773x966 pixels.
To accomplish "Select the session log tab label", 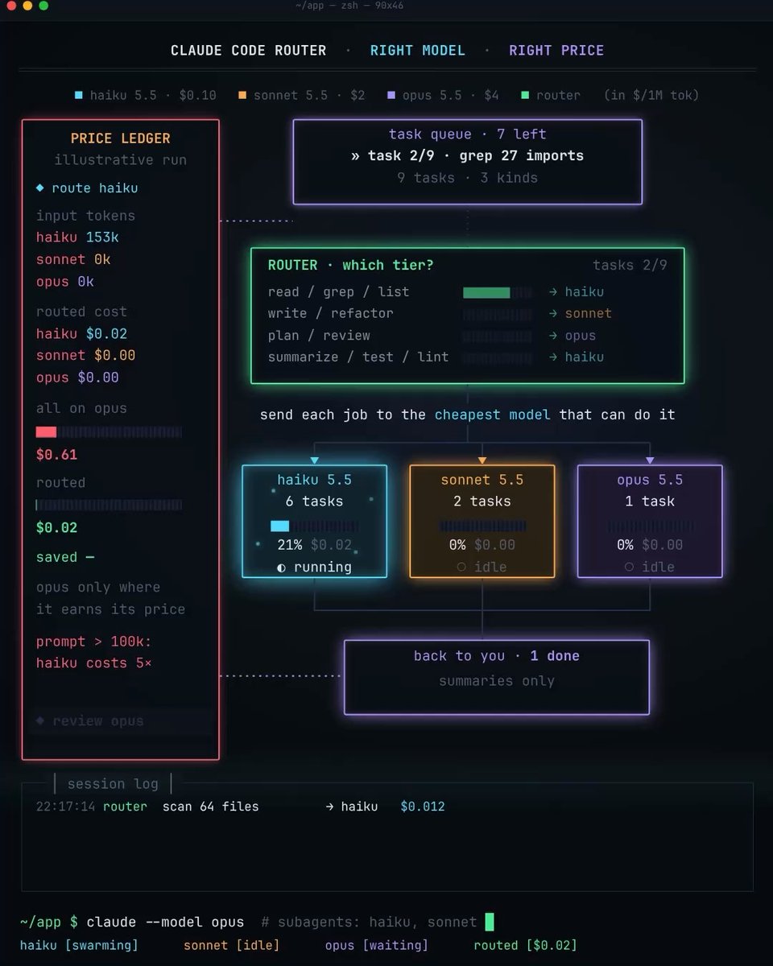I will pyautogui.click(x=113, y=783).
